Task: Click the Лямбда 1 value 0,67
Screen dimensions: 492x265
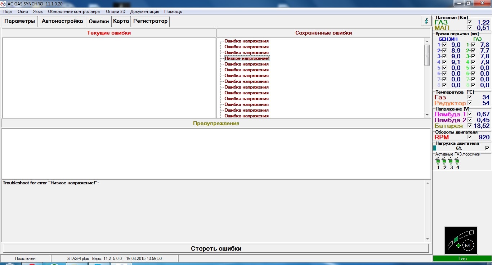Action: (x=483, y=114)
